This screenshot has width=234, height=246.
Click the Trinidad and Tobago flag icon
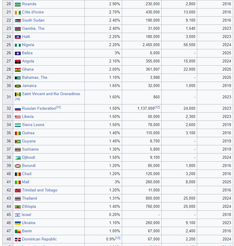point(18,190)
